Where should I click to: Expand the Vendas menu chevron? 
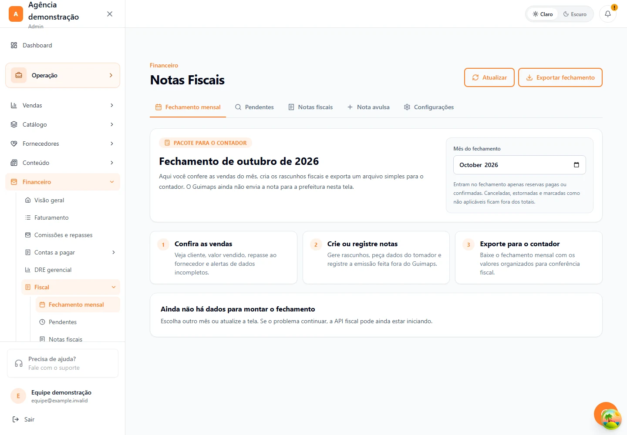pyautogui.click(x=112, y=105)
